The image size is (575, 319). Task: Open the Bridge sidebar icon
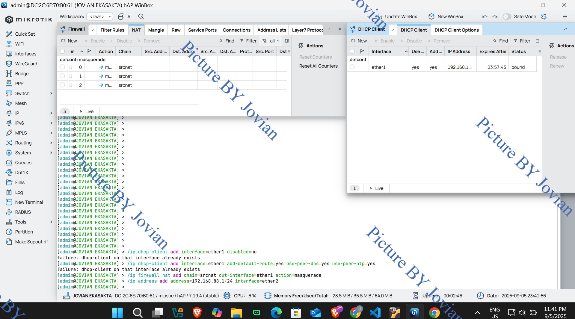click(9, 73)
